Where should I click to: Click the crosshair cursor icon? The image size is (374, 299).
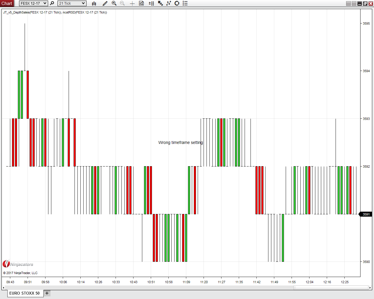(x=132, y=4)
